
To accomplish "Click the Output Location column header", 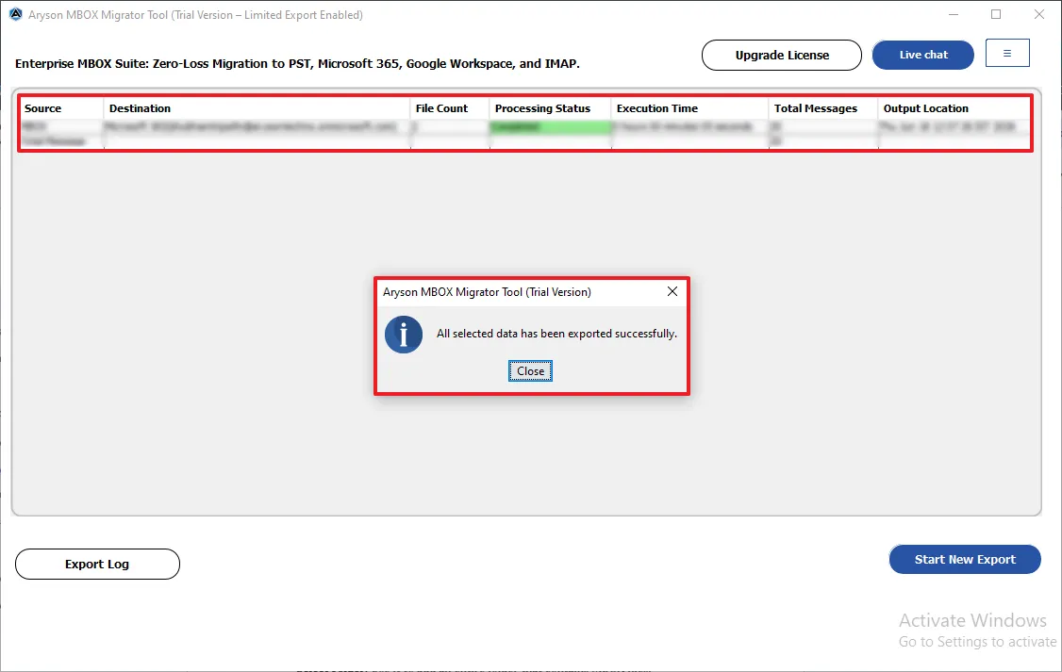I will coord(954,108).
